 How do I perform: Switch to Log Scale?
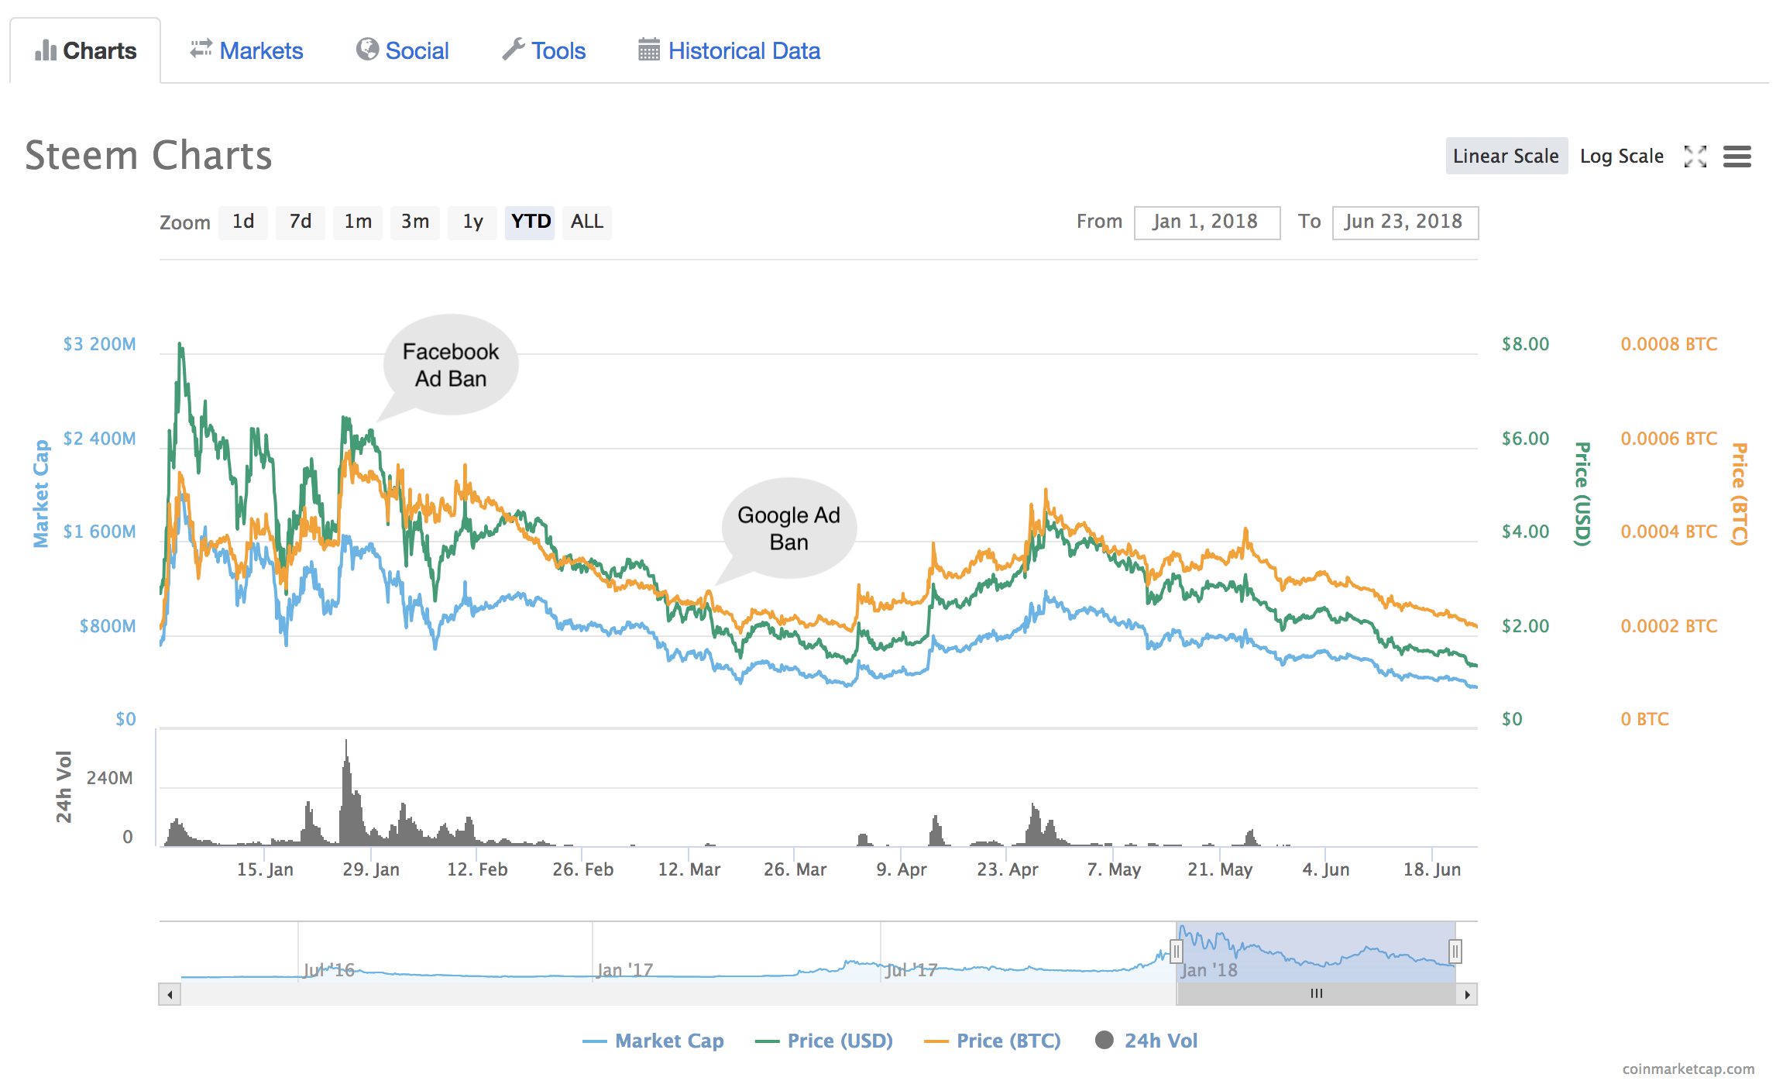[x=1621, y=157]
